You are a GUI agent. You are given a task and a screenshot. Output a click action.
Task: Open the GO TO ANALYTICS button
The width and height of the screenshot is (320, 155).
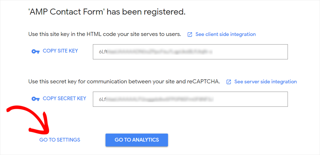[137, 140]
